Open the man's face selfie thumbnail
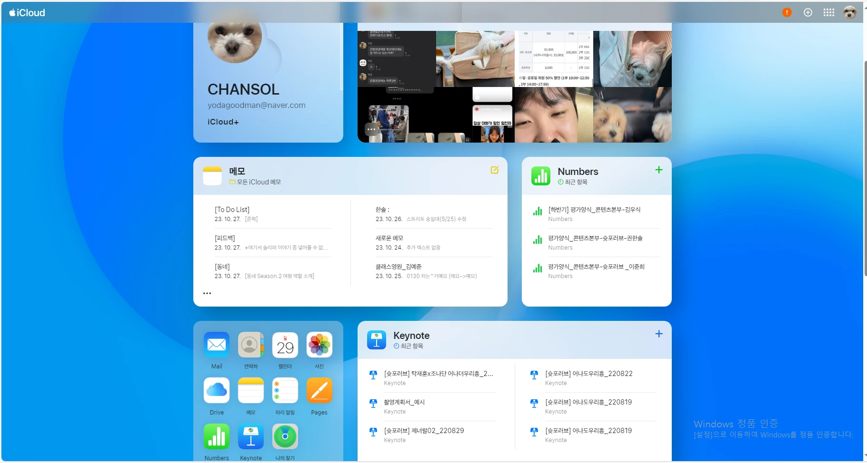 click(x=554, y=115)
